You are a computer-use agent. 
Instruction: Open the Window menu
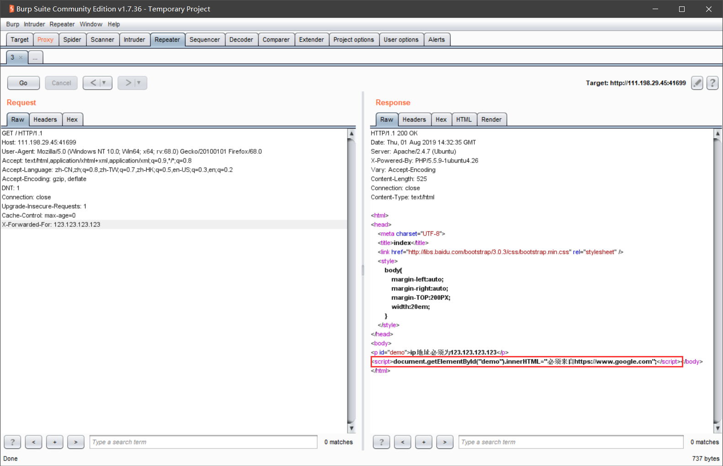point(91,24)
